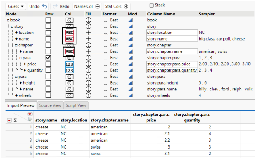Click the Undo arrow button
Viewport: 256px width, 159px height.
(38, 6)
